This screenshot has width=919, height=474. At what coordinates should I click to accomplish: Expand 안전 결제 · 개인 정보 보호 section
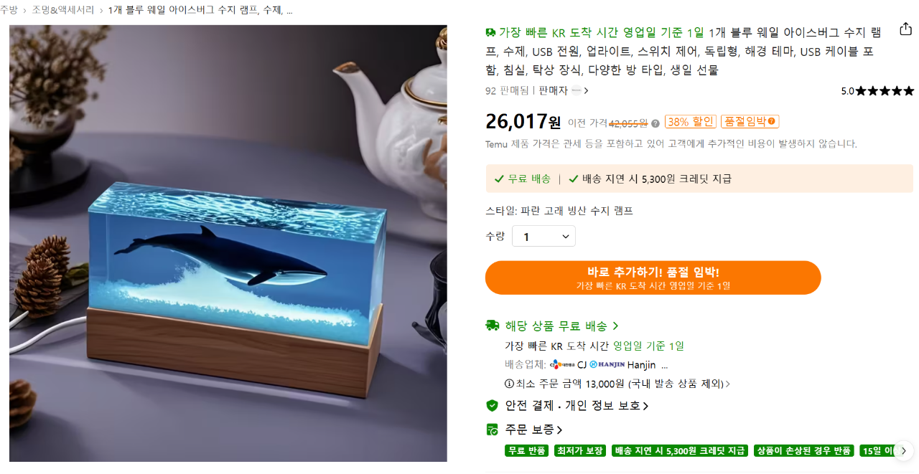pyautogui.click(x=577, y=406)
